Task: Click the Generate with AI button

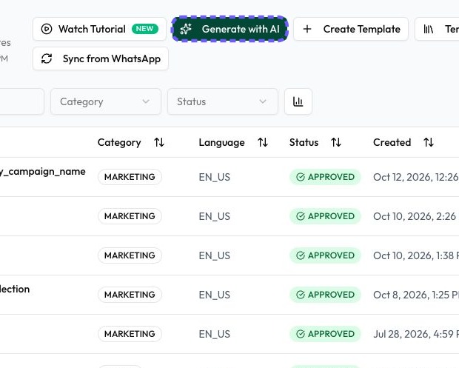Action: [x=229, y=29]
